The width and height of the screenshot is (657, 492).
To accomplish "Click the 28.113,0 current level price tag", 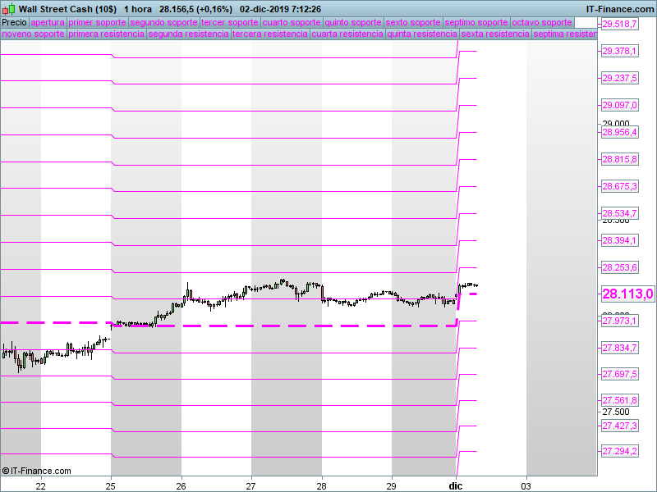I will click(x=627, y=294).
